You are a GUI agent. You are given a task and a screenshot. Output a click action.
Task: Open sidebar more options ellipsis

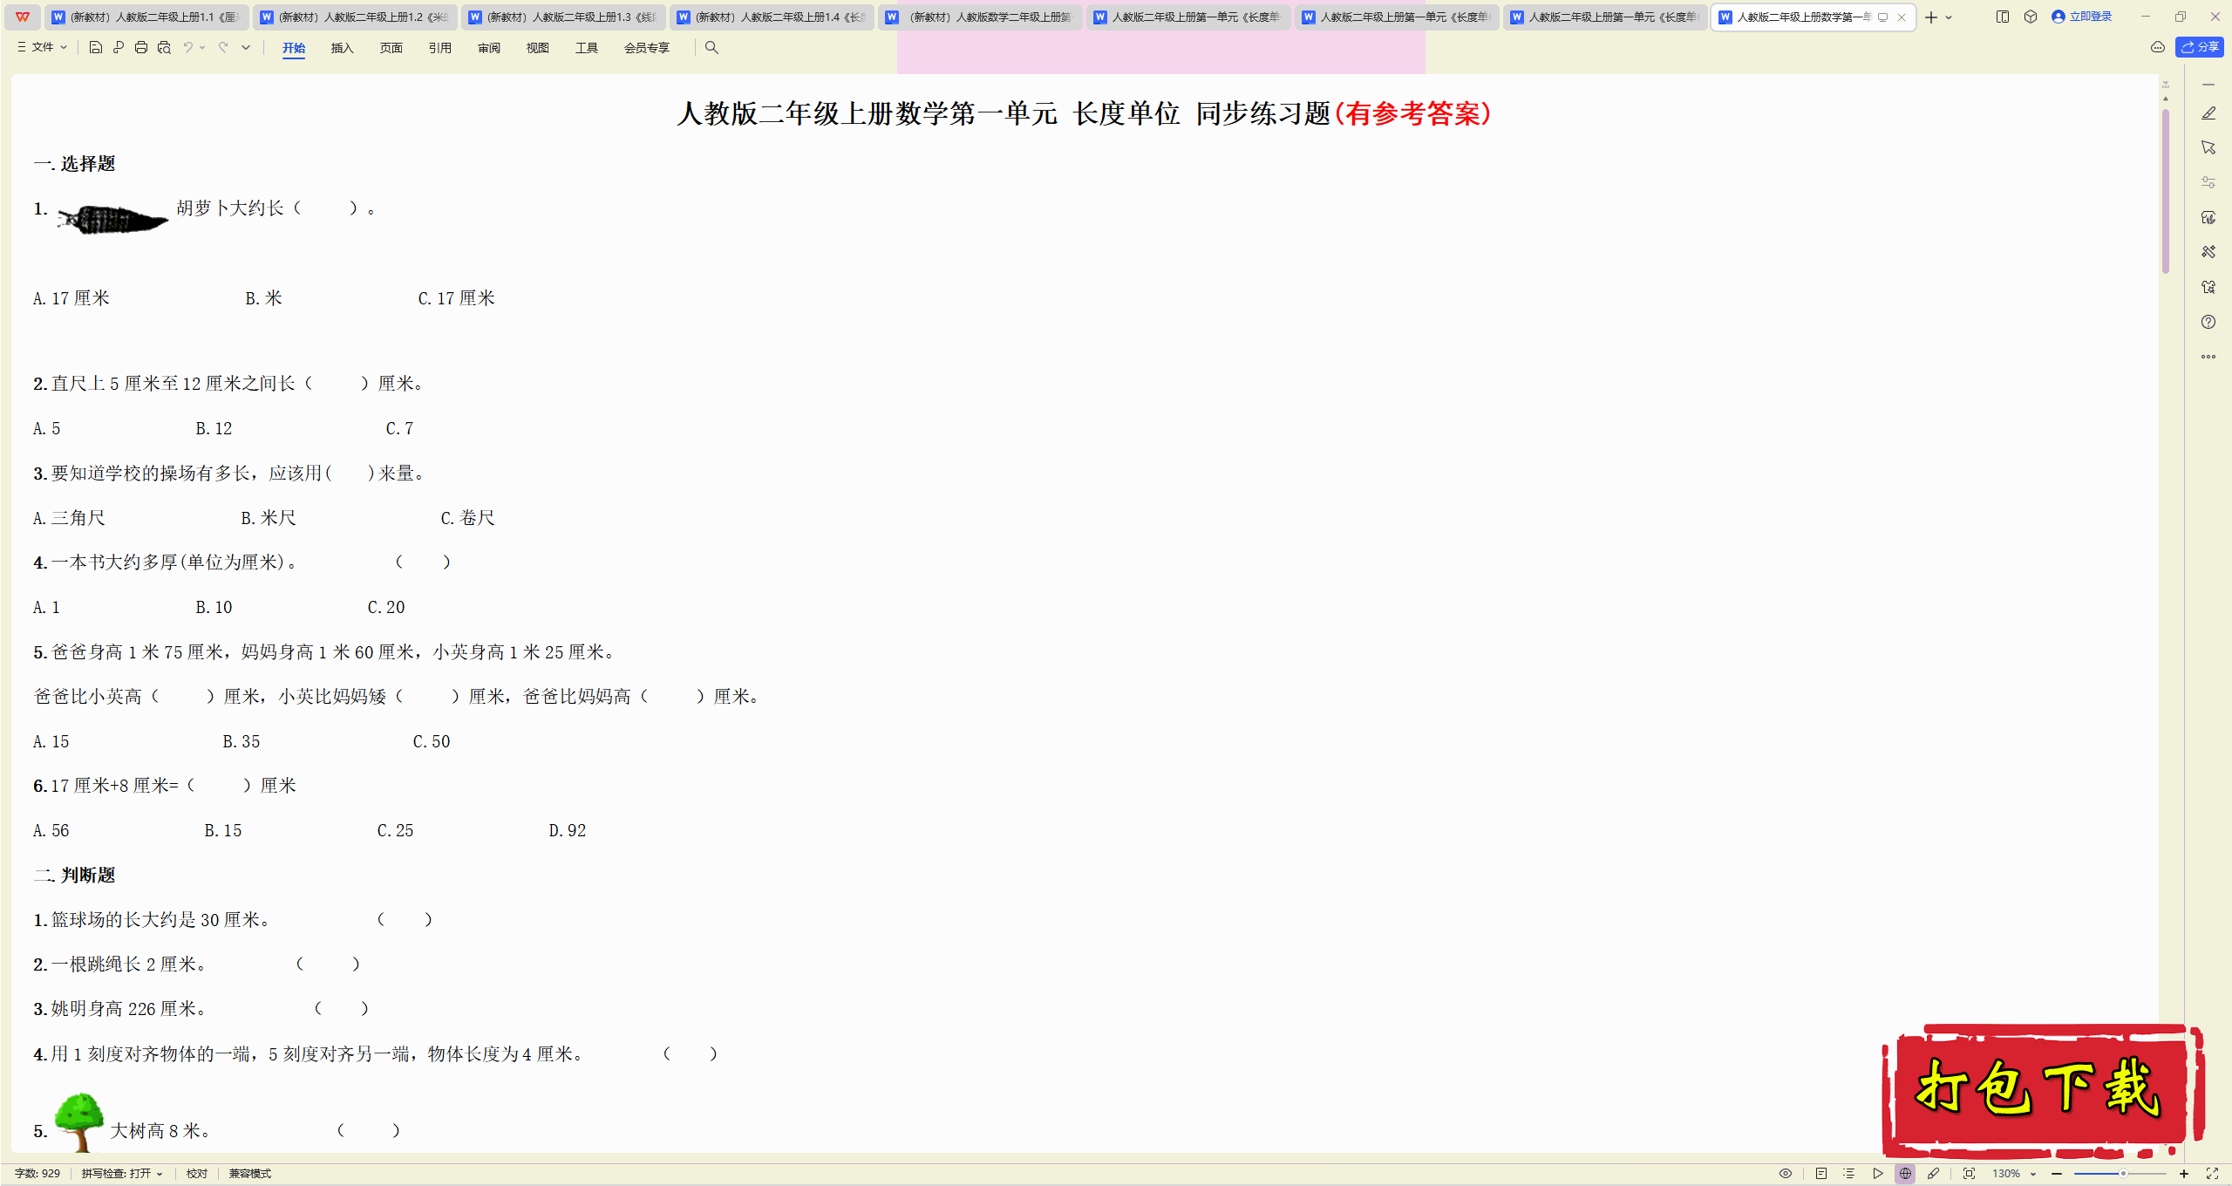pos(2208,357)
